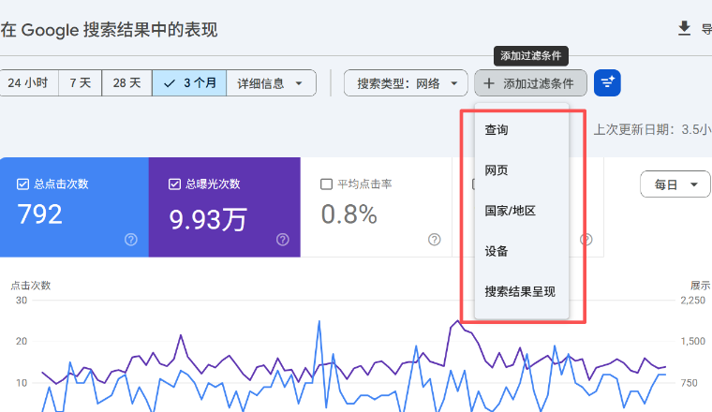Click the 792 total clicks value
Image resolution: width=712 pixels, height=412 pixels.
pyautogui.click(x=39, y=214)
